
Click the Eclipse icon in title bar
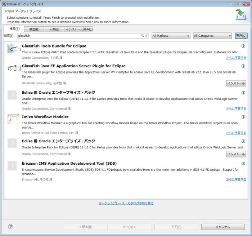point(4,4)
